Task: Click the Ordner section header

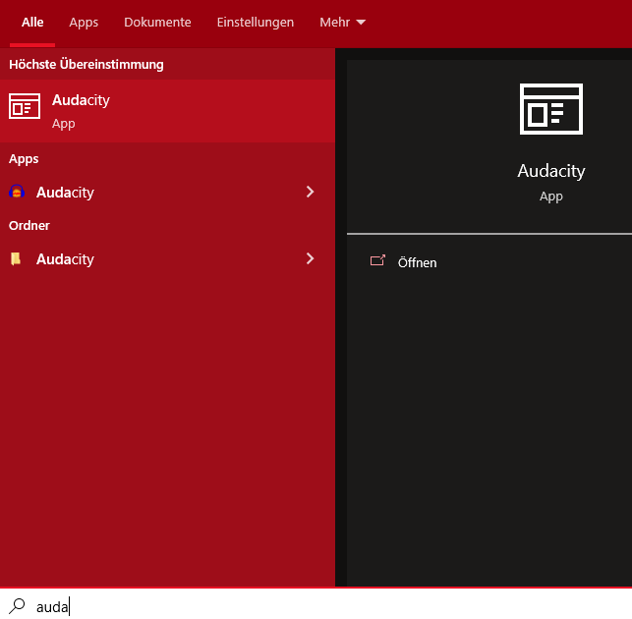Action: click(29, 226)
